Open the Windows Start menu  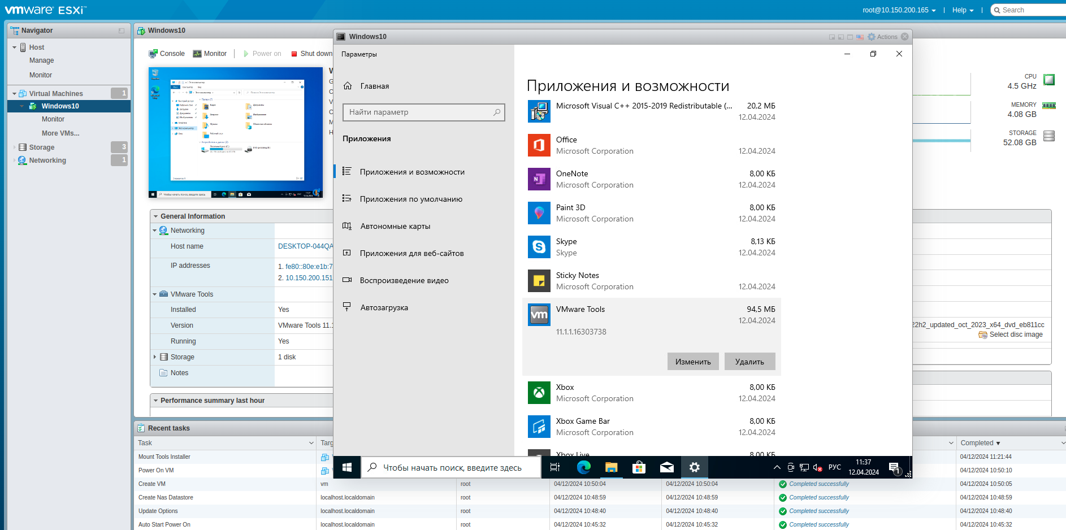tap(347, 467)
